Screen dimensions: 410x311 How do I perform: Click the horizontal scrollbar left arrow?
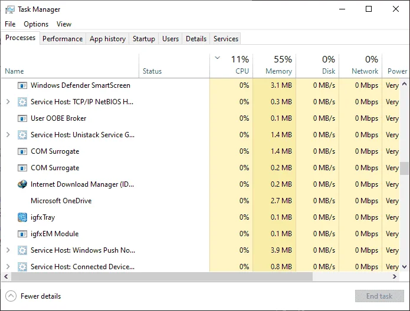[x=6, y=276]
